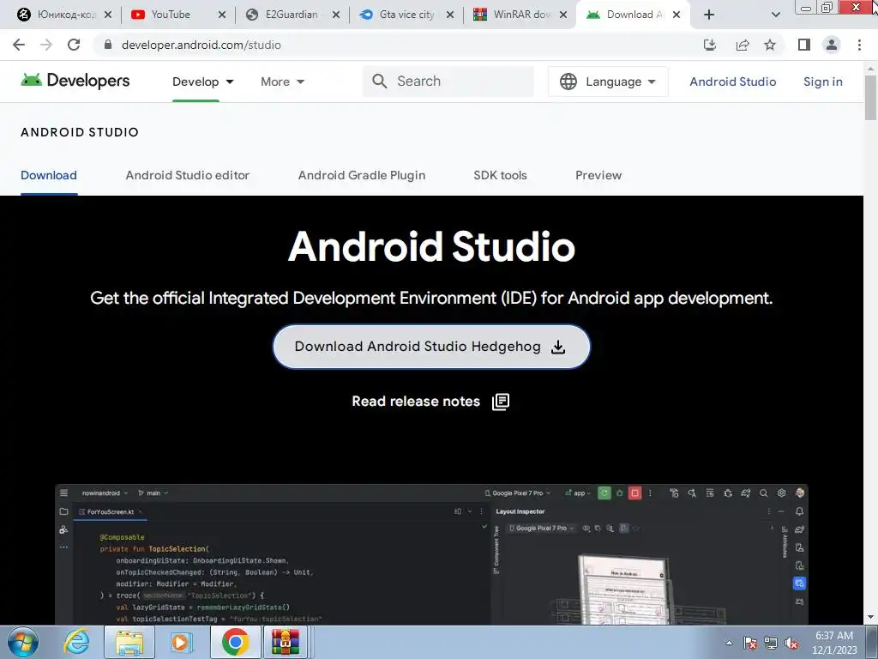
Task: Open Windows Media Player from taskbar
Action: [181, 642]
